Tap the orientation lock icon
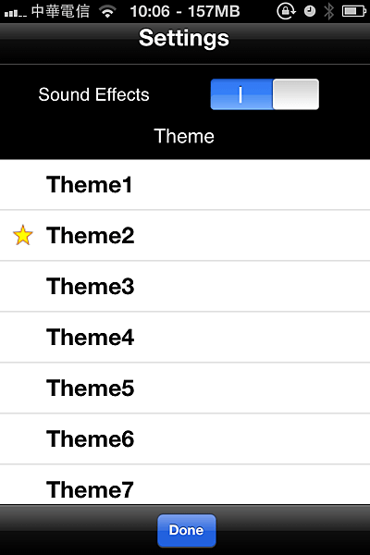Screen dimensions: 370x555 [x=286, y=11]
